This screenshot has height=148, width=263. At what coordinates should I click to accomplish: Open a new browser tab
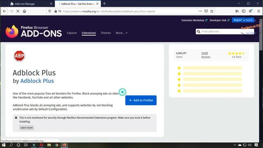coord(104,4)
